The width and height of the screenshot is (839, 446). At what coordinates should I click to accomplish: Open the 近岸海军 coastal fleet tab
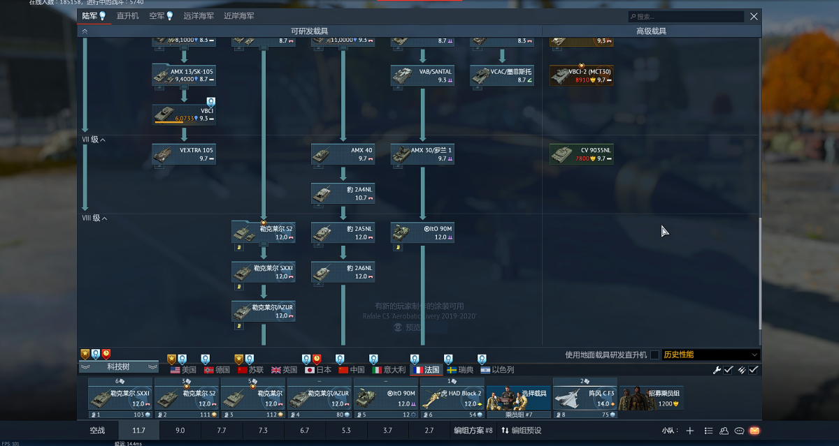(x=239, y=16)
